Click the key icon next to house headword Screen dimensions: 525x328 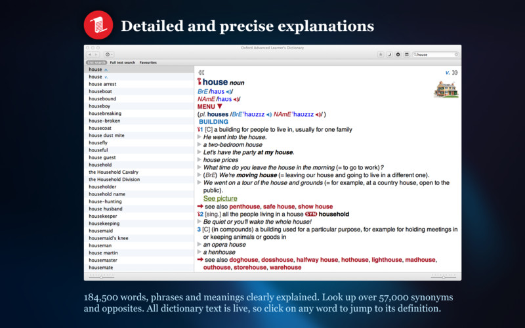pyautogui.click(x=199, y=81)
